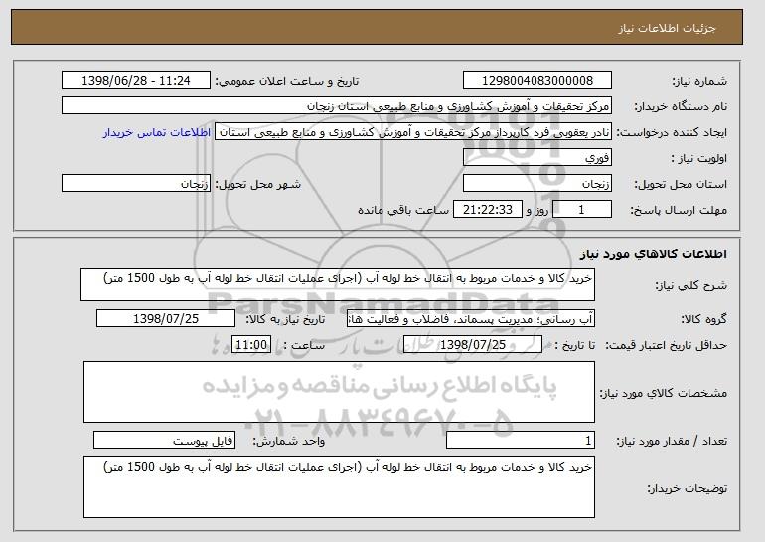Click the remaining time field 21:22:33
The height and width of the screenshot is (542, 765).
488,210
